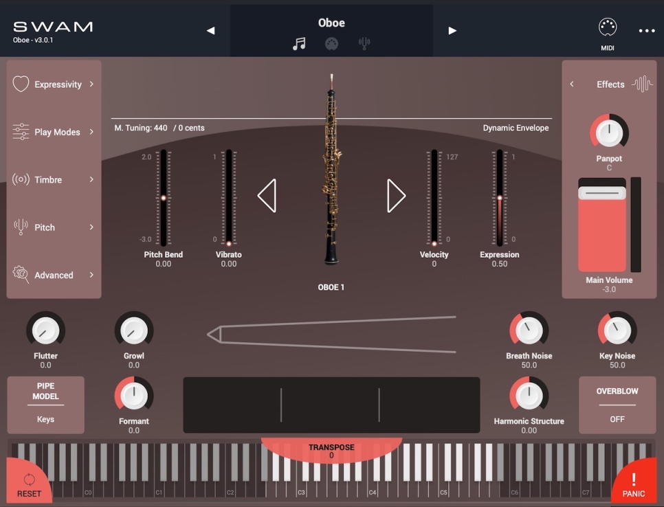Click the Harmonic Structure knob
664x507 pixels.
529,396
